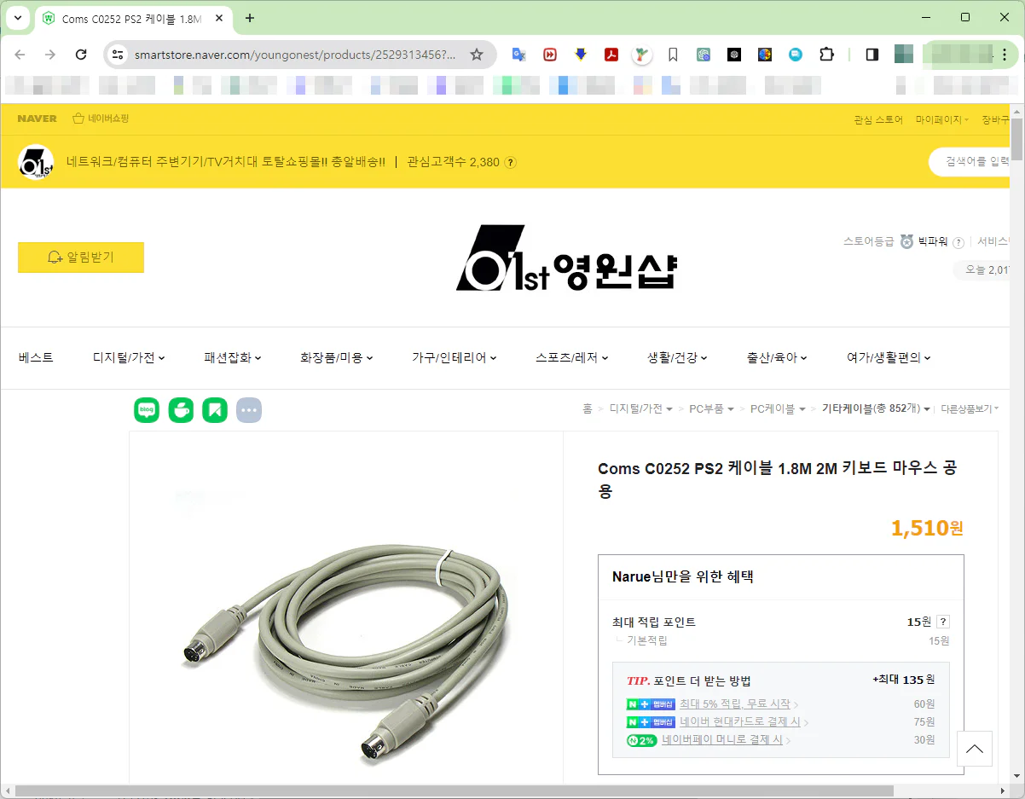Select the 베스트 menu item
This screenshot has height=799, width=1025.
click(36, 358)
